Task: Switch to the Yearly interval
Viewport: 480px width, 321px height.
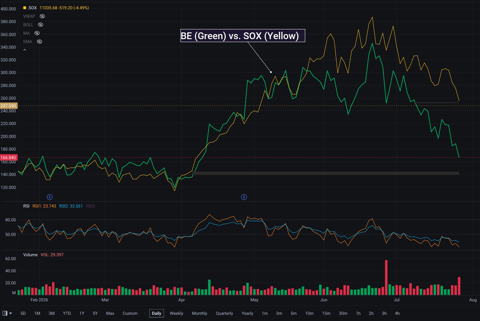Action: click(247, 313)
